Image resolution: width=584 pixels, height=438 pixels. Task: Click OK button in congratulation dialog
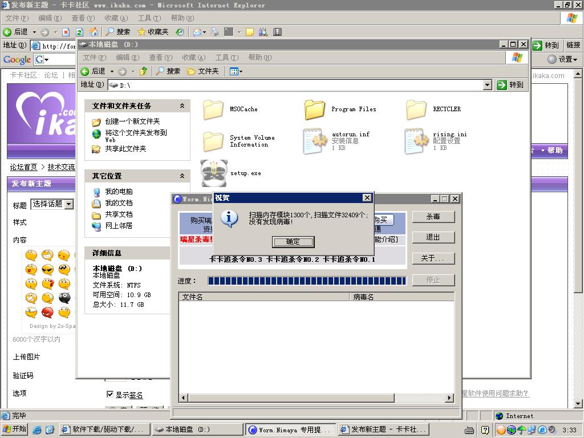point(293,242)
